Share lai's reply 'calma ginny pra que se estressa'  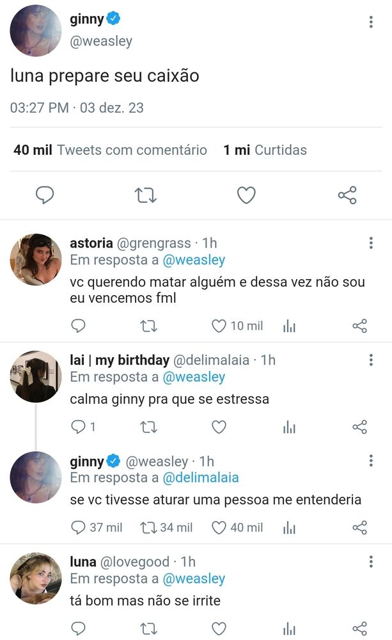coord(359,427)
